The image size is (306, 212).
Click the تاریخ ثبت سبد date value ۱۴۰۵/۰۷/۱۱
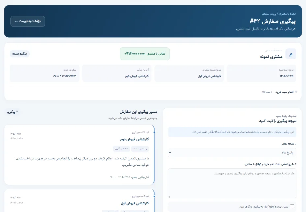[286, 76]
